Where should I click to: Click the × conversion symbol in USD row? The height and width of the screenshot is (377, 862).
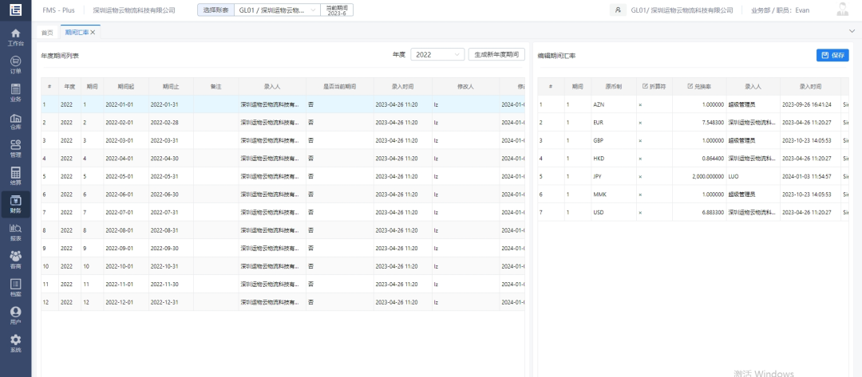point(640,212)
